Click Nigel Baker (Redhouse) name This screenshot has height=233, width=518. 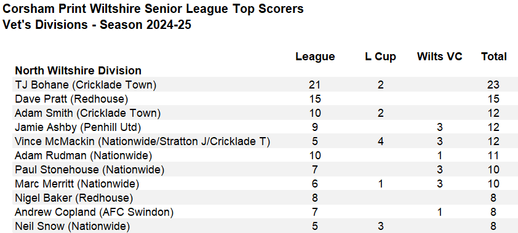[x=74, y=198]
